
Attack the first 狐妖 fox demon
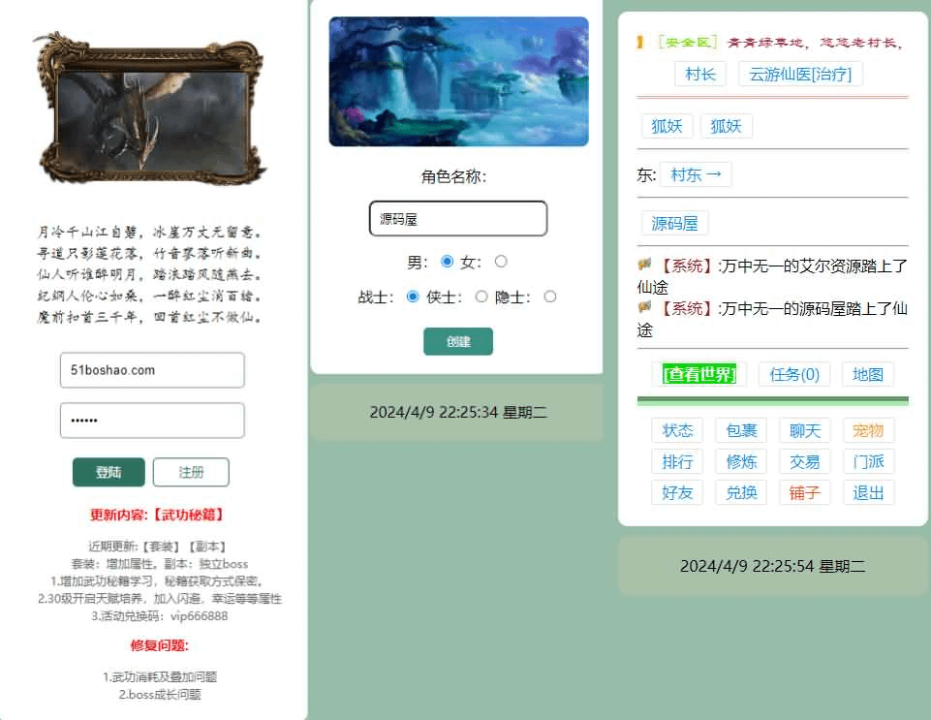666,125
